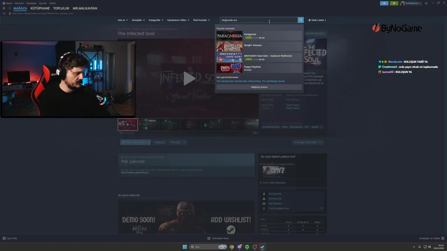Click the volume icon in system tray

(429, 247)
